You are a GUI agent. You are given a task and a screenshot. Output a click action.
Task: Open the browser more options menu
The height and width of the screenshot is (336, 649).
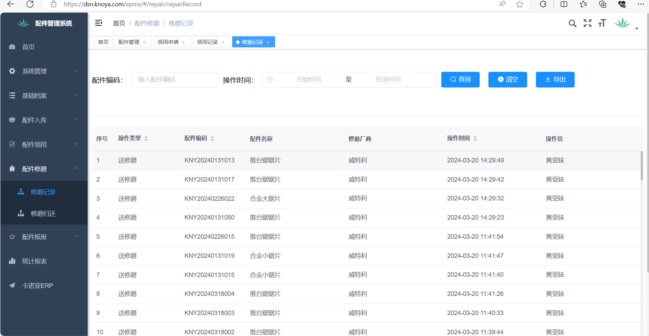click(x=641, y=4)
